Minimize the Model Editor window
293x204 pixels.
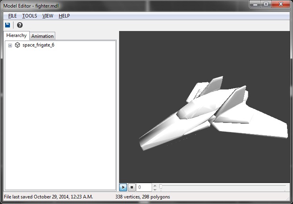(255, 4)
